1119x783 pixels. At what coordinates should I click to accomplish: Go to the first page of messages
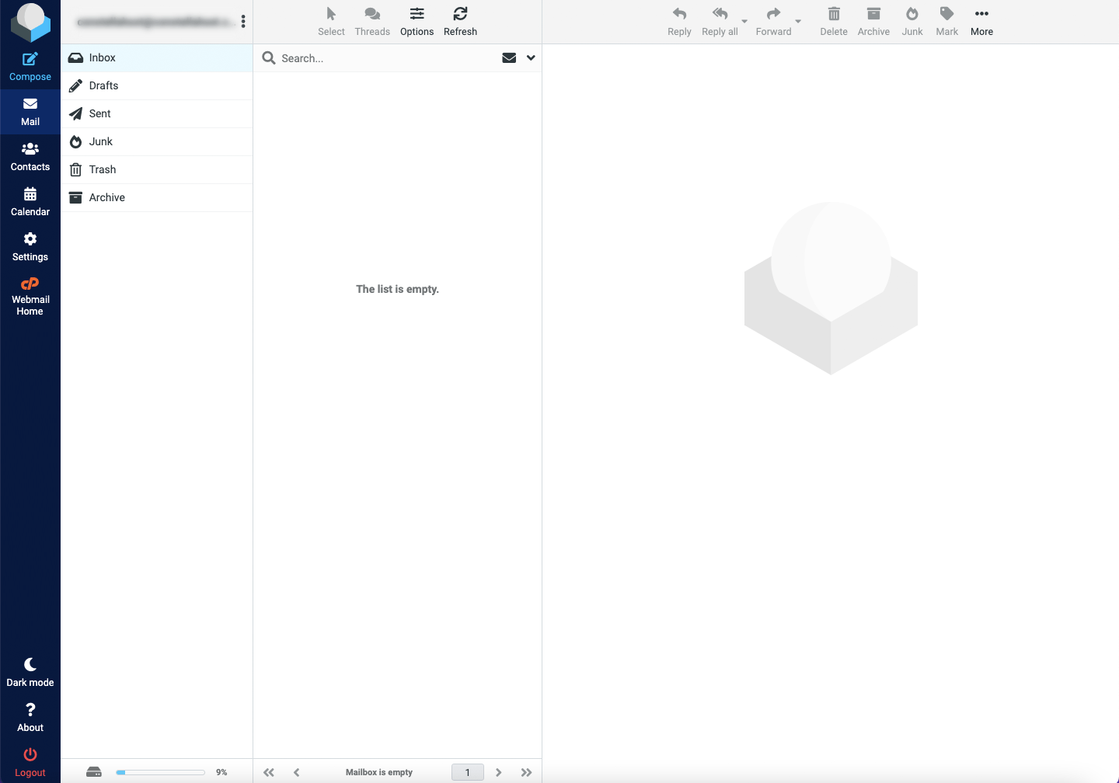[269, 772]
